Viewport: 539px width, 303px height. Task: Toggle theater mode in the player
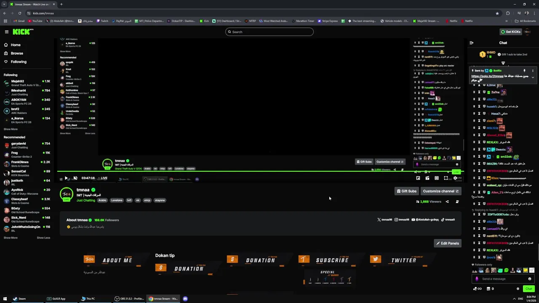437,178
